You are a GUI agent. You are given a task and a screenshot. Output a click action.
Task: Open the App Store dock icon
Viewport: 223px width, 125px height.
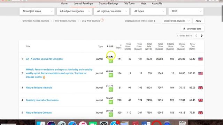point(114,123)
